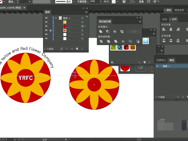The width and height of the screenshot is (188, 141).
Task: Click Merge pathfinder icon
Action: 116,42
